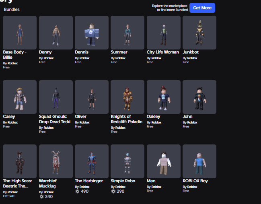Viewport: 261px width, 204px height.
Task: Click the Roblox creator link under ROBLOX Boy
Action: click(x=192, y=187)
